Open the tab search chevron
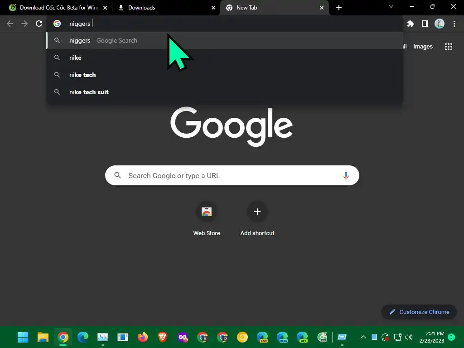 [391, 6]
